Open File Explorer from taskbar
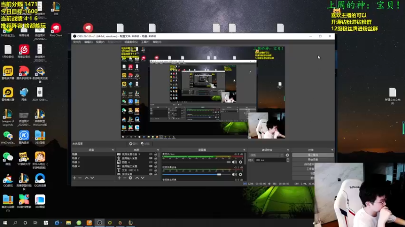Viewport: 405px width, 227px height. pos(68,222)
